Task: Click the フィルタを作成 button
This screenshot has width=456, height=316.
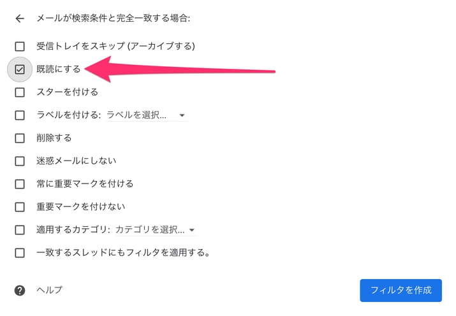Action: point(401,291)
